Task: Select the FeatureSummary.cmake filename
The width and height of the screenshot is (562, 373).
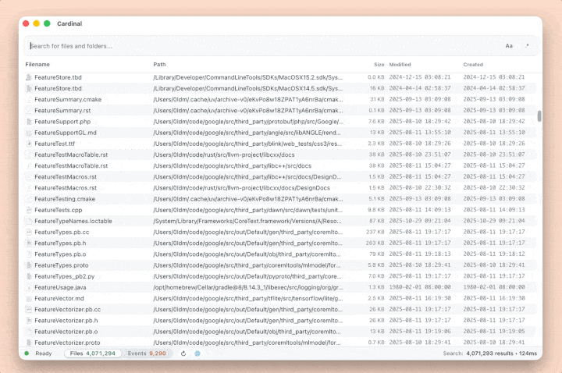Action: 68,99
